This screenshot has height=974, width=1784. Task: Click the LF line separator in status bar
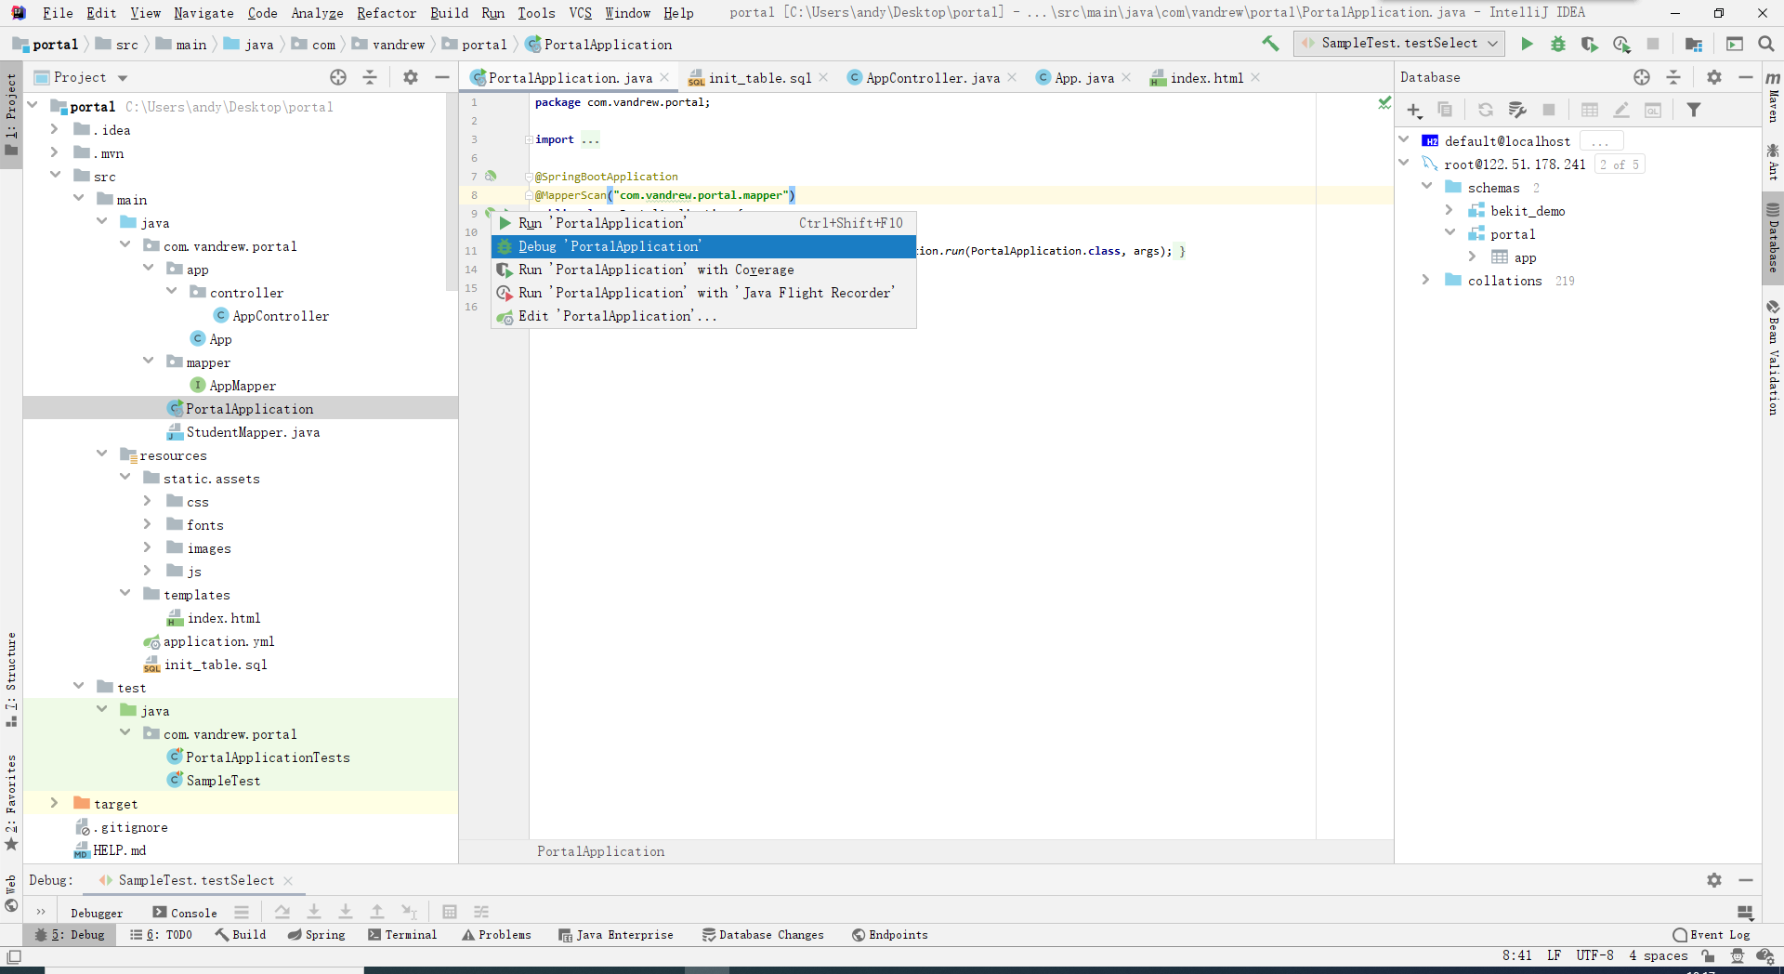point(1554,955)
